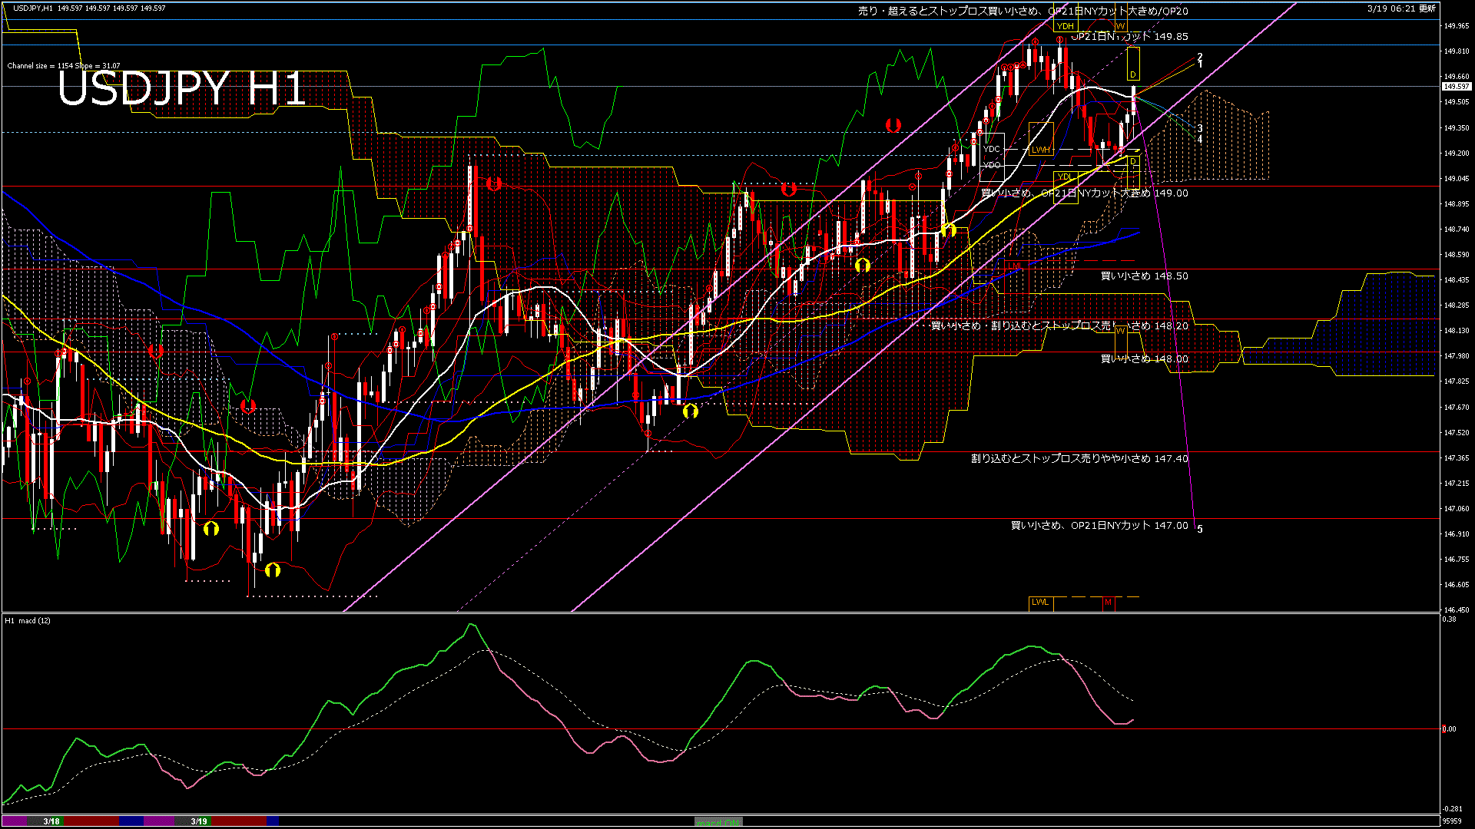Click the -0.281 MACD scale value
This screenshot has height=829, width=1475.
(1452, 809)
